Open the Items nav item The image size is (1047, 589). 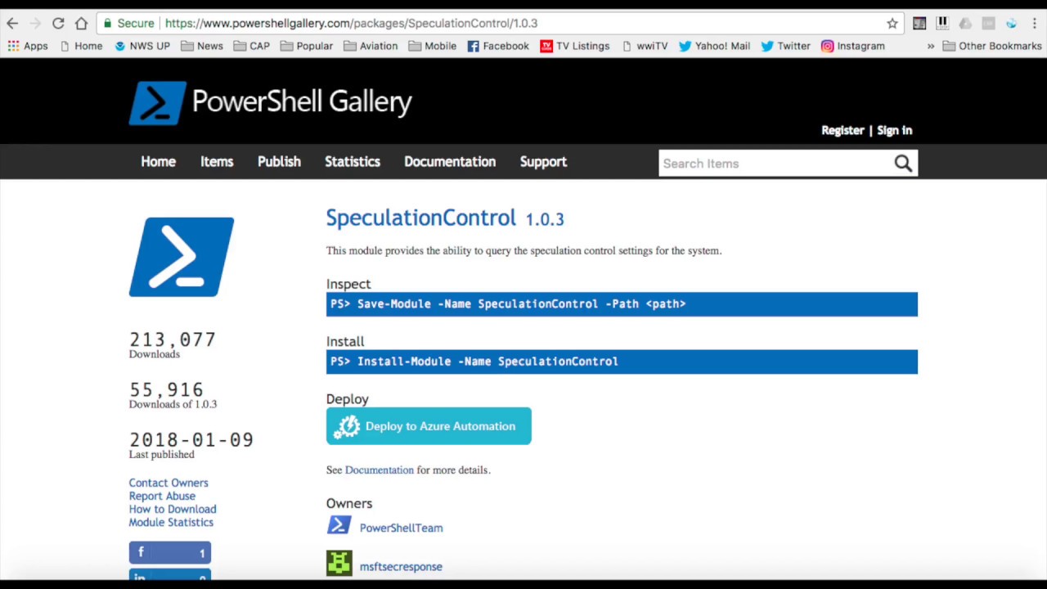point(217,162)
